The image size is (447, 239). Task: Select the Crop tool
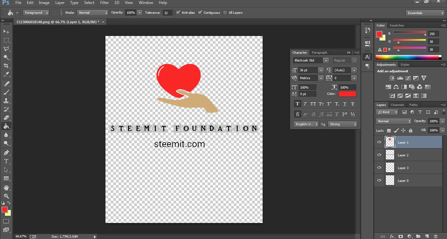click(x=6, y=66)
